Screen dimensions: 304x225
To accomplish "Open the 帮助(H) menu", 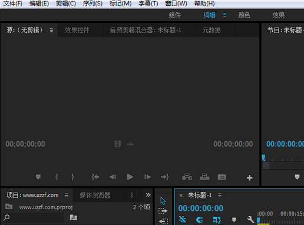I will tap(204, 4).
